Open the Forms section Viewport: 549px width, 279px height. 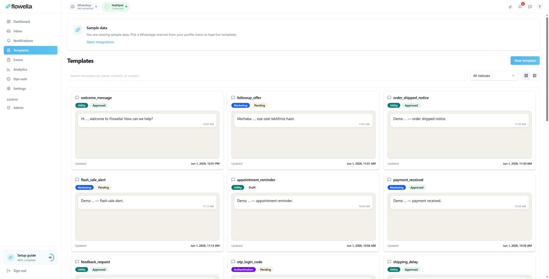pos(30,60)
